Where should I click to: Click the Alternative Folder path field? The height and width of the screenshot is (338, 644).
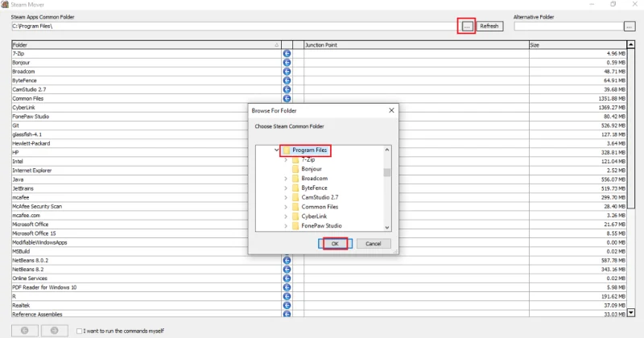point(569,27)
